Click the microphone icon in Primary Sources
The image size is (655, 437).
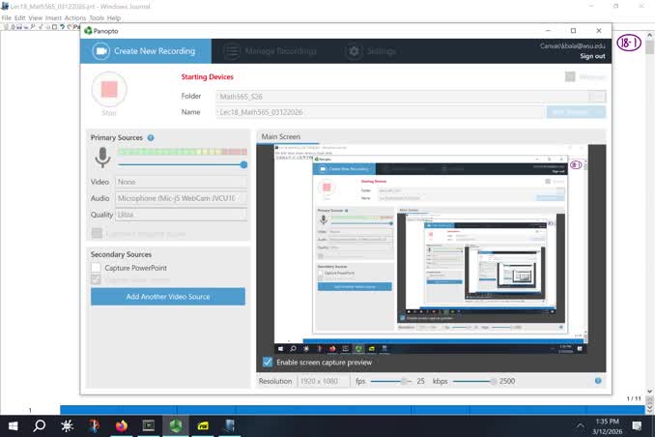pos(102,158)
